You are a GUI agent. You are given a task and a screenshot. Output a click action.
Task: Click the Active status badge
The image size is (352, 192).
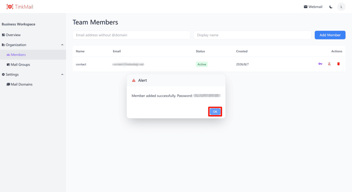201,64
